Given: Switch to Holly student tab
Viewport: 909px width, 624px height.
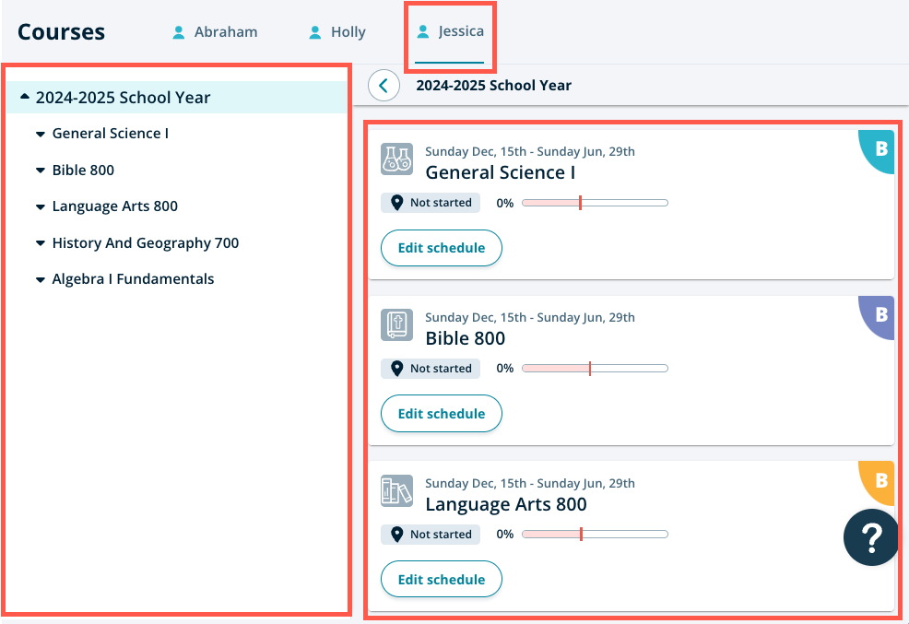Looking at the screenshot, I should [336, 32].
